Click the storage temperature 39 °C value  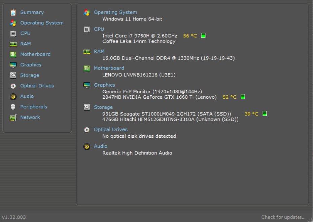pos(251,114)
